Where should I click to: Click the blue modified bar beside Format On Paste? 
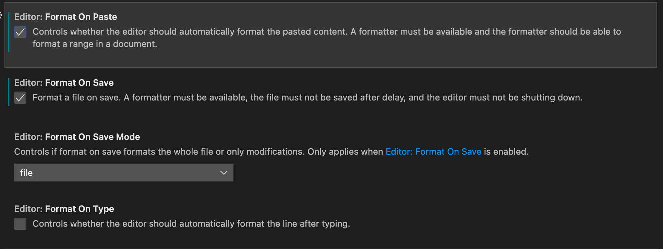click(9, 32)
